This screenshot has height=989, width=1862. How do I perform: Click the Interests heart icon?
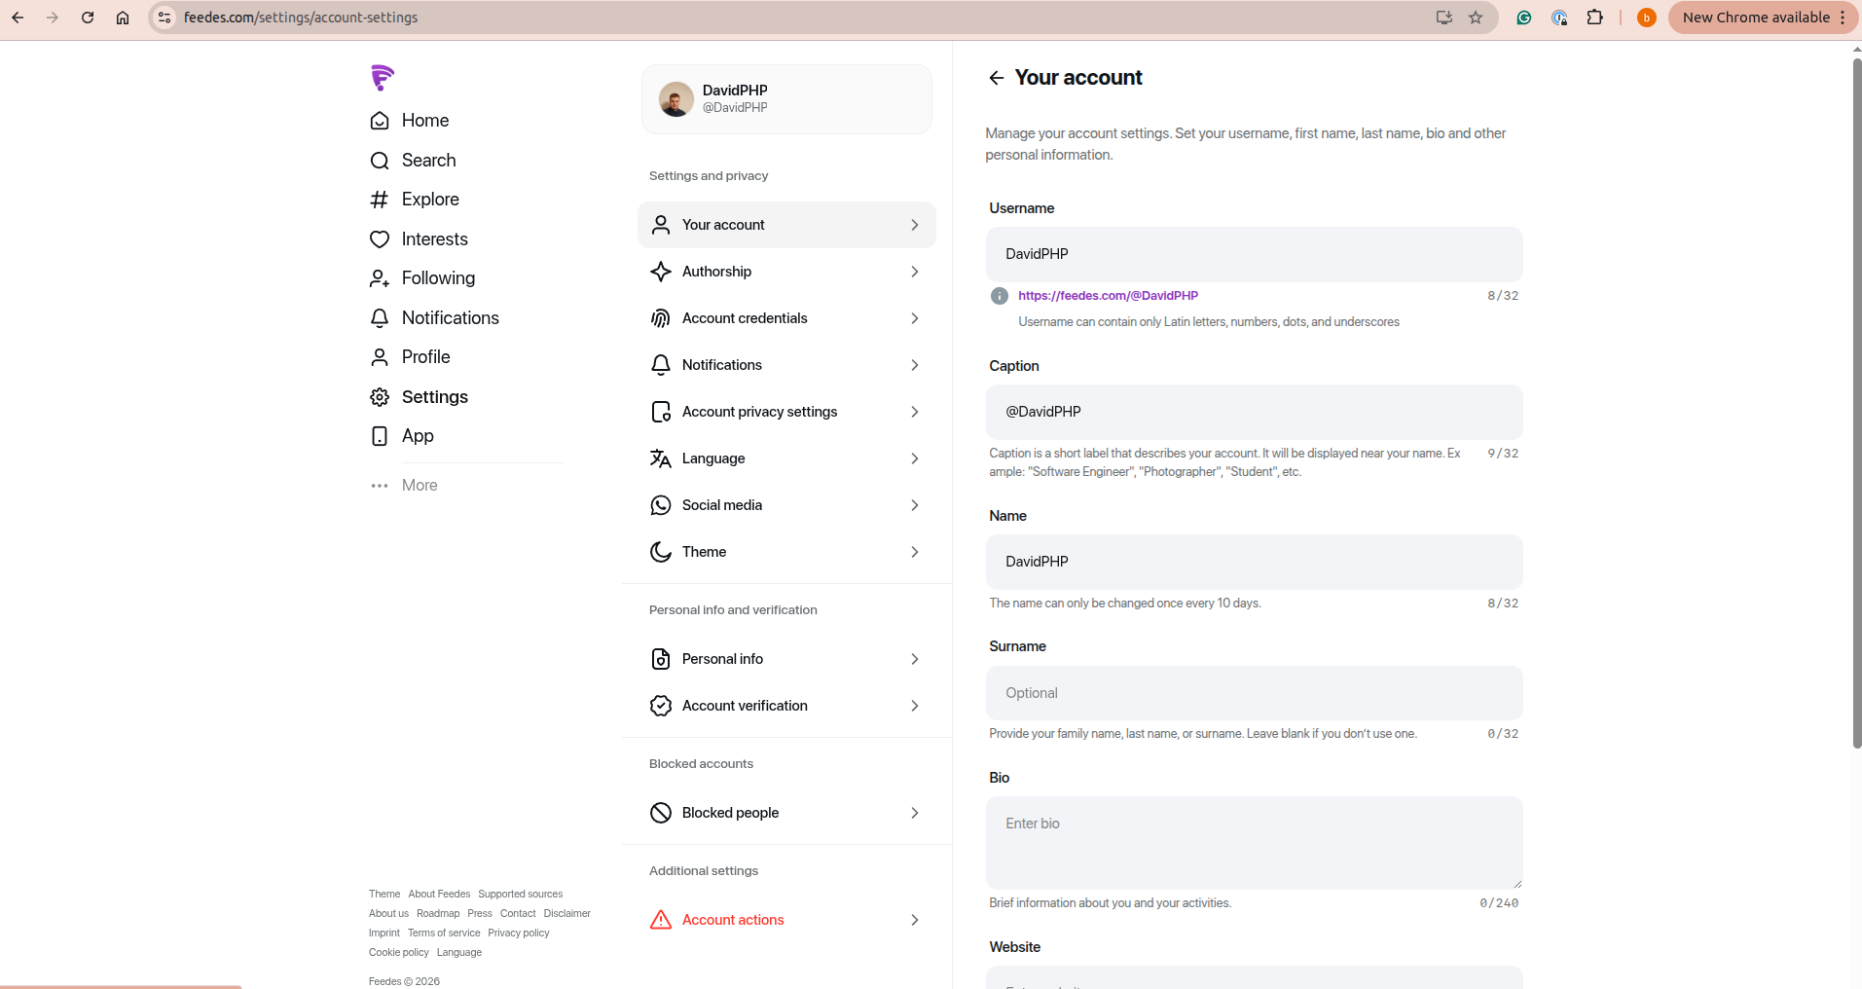[380, 239]
